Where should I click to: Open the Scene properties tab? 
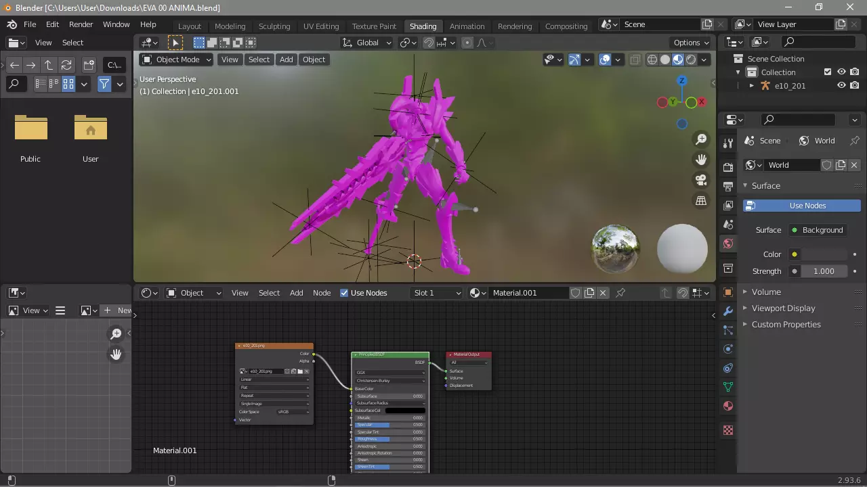point(728,224)
